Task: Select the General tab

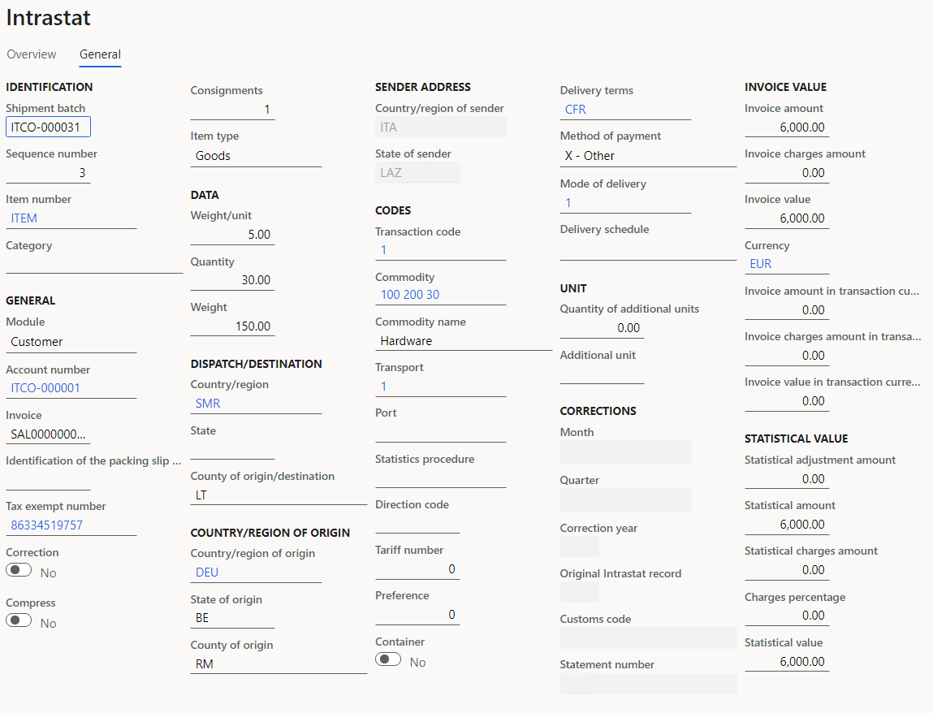Action: (100, 54)
